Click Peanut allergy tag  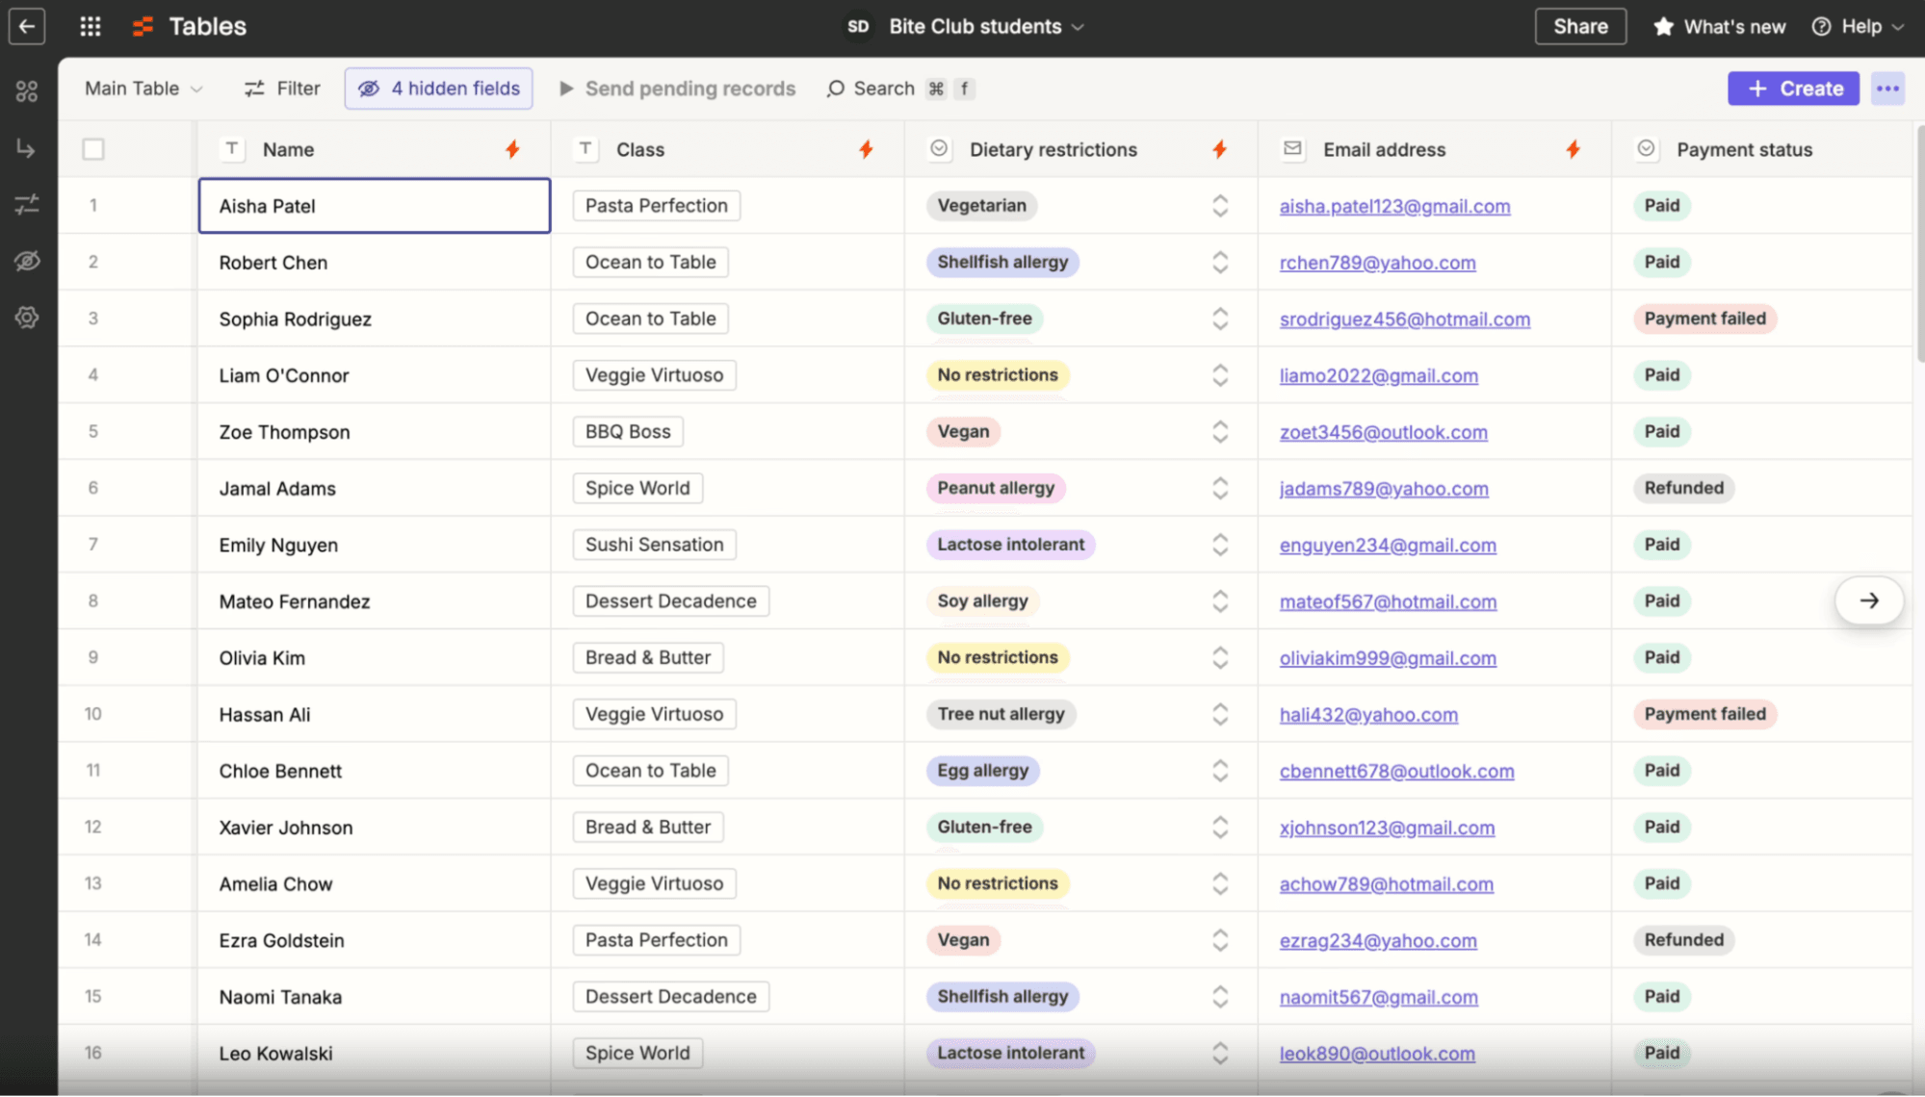(x=996, y=488)
